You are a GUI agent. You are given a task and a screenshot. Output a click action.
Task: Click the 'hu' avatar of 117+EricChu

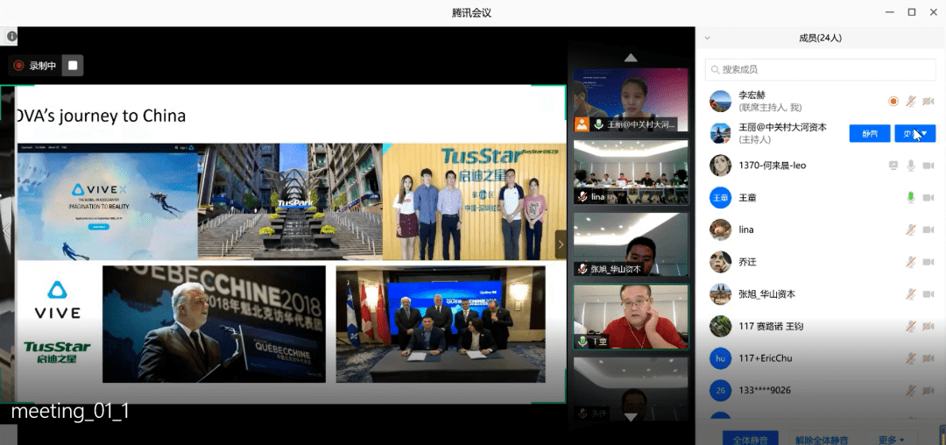coord(720,358)
